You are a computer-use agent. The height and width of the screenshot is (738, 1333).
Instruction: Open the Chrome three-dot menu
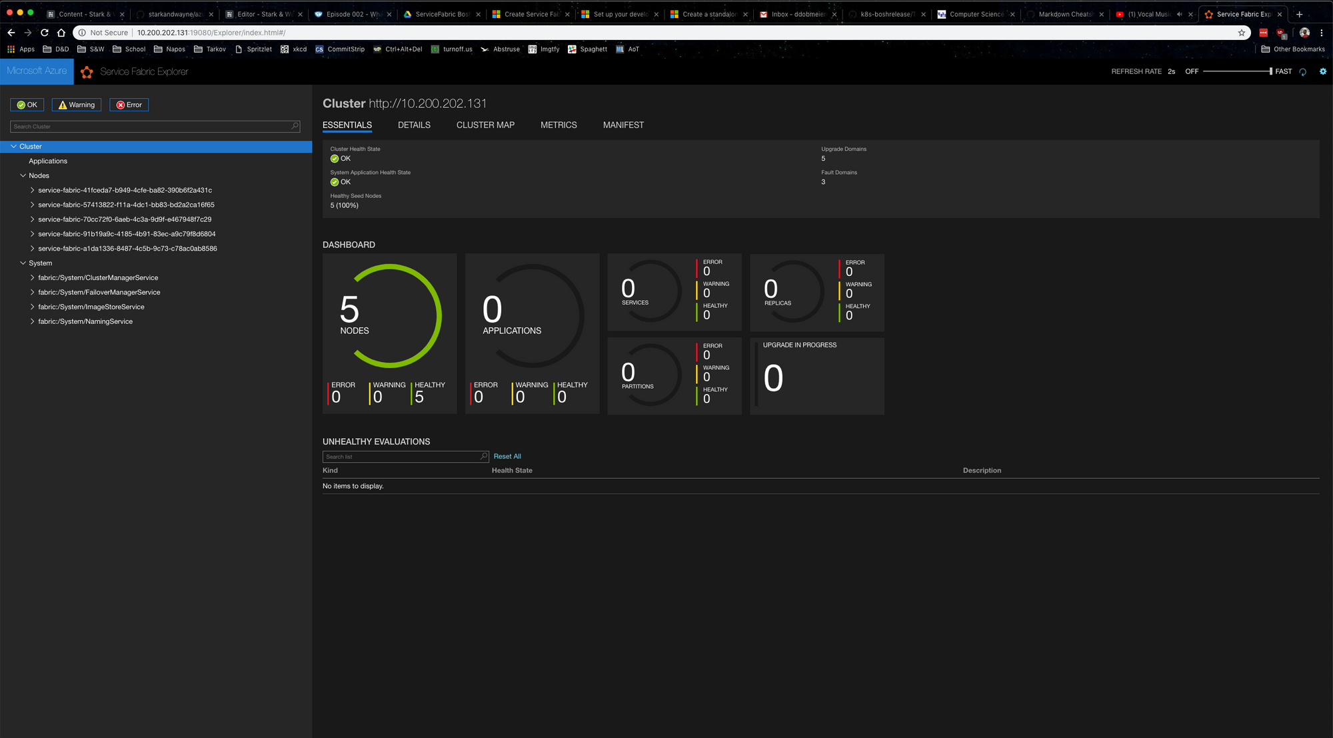coord(1322,33)
